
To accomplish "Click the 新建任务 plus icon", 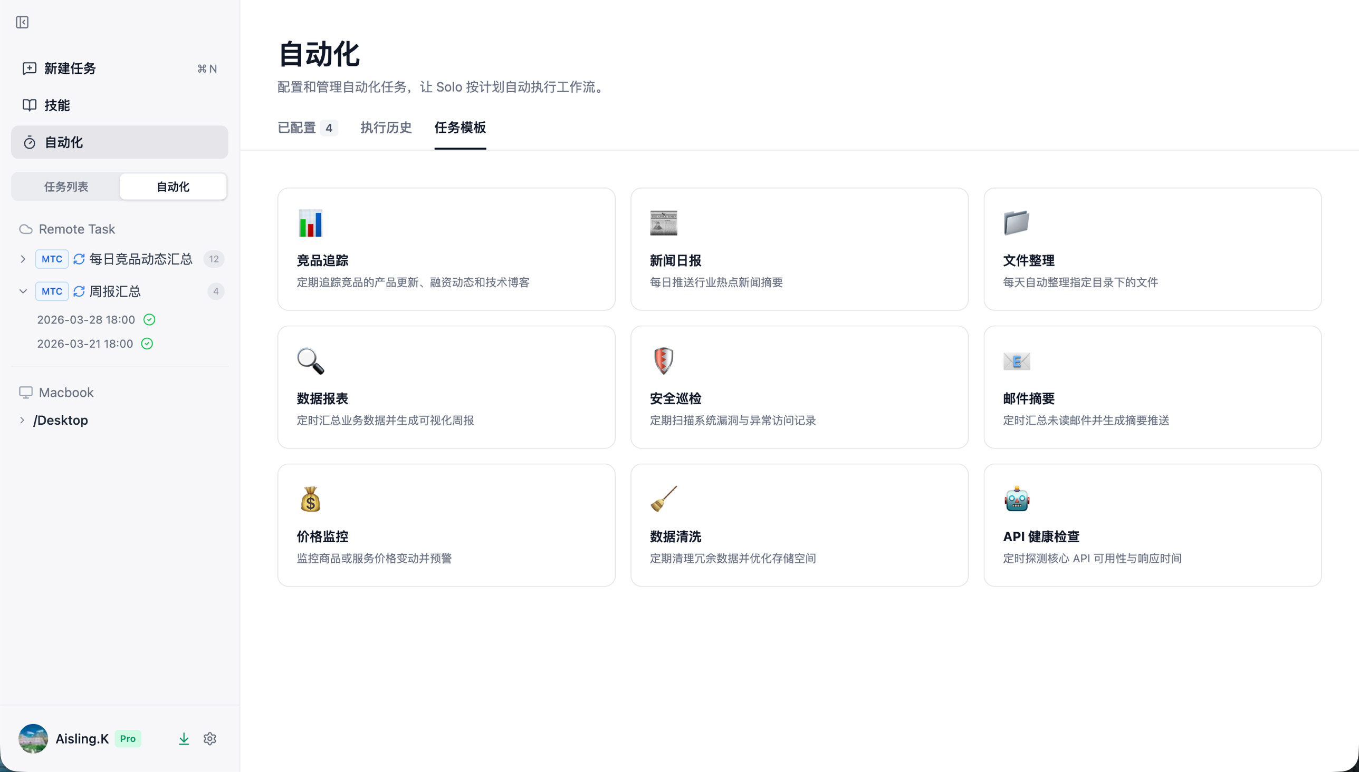I will tap(29, 68).
